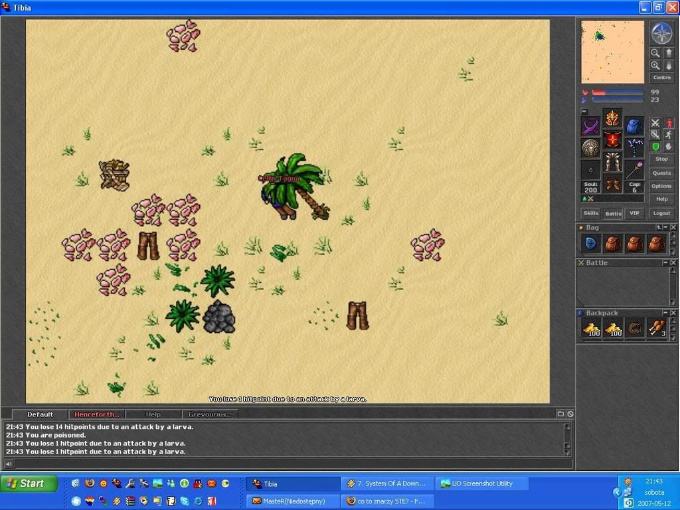Select the pink-tipped staff in the ammo slot

(x=634, y=169)
